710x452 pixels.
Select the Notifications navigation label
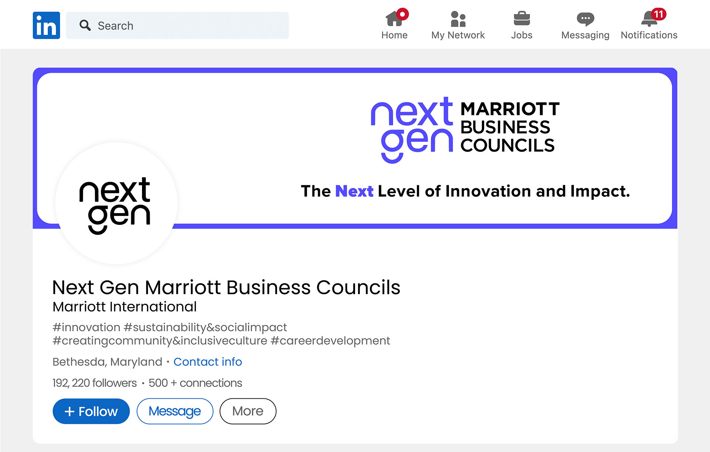649,35
